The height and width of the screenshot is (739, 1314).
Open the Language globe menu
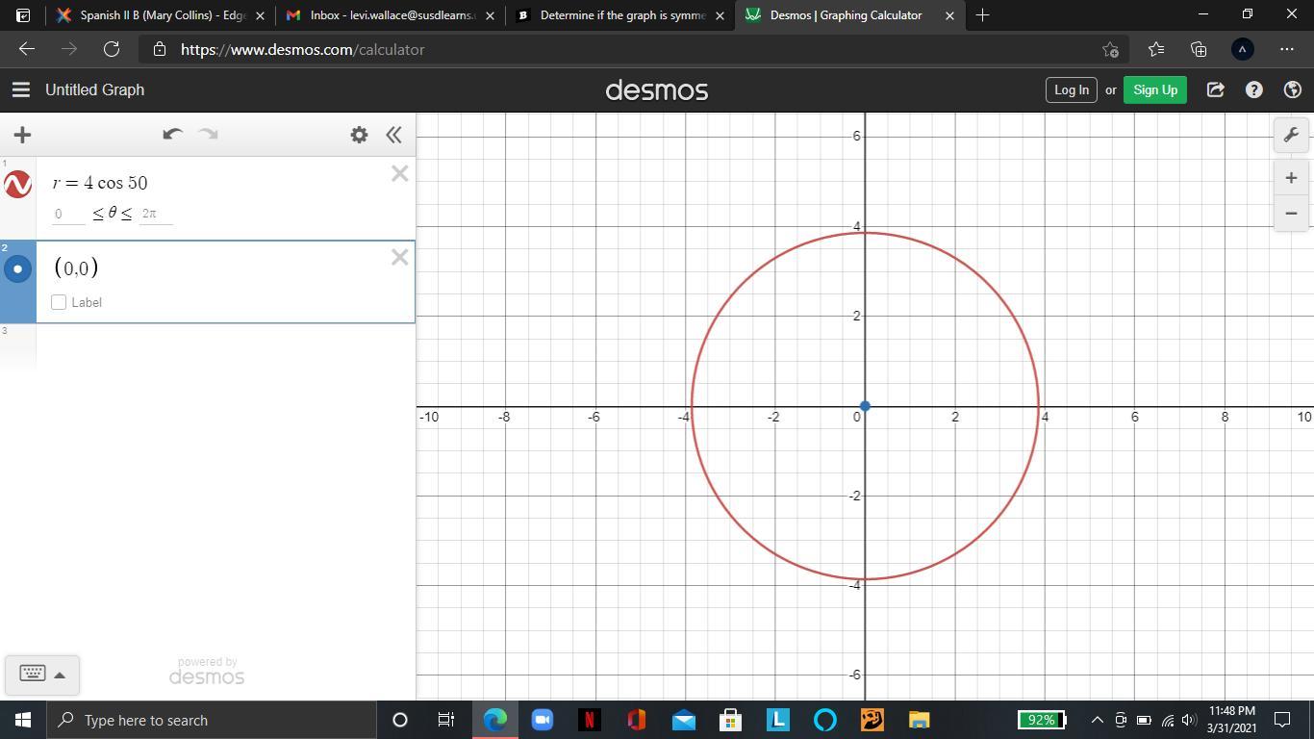(x=1292, y=89)
